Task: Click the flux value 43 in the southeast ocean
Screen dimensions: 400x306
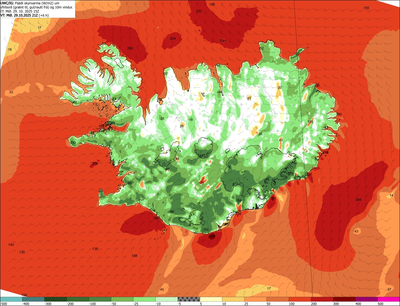Action: point(356,231)
